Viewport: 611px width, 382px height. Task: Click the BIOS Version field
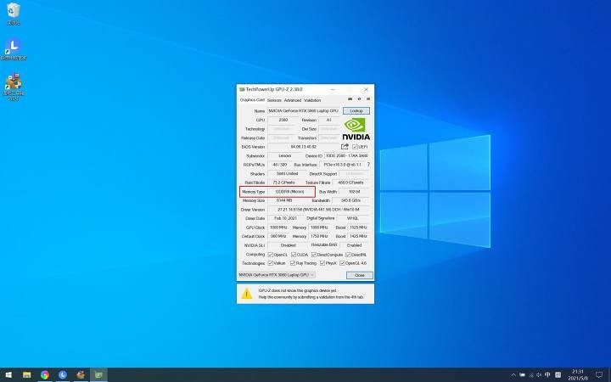tap(304, 147)
